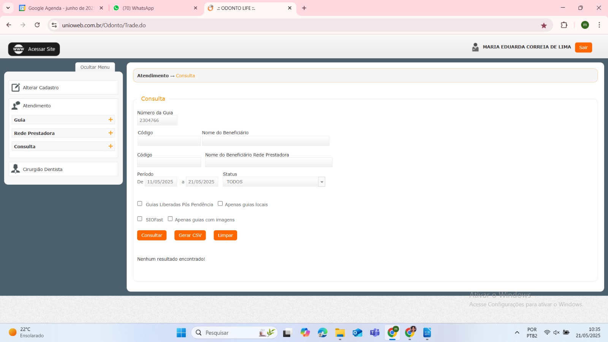The height and width of the screenshot is (342, 608).
Task: Click the Nome do Beneficiário input field
Action: click(266, 141)
